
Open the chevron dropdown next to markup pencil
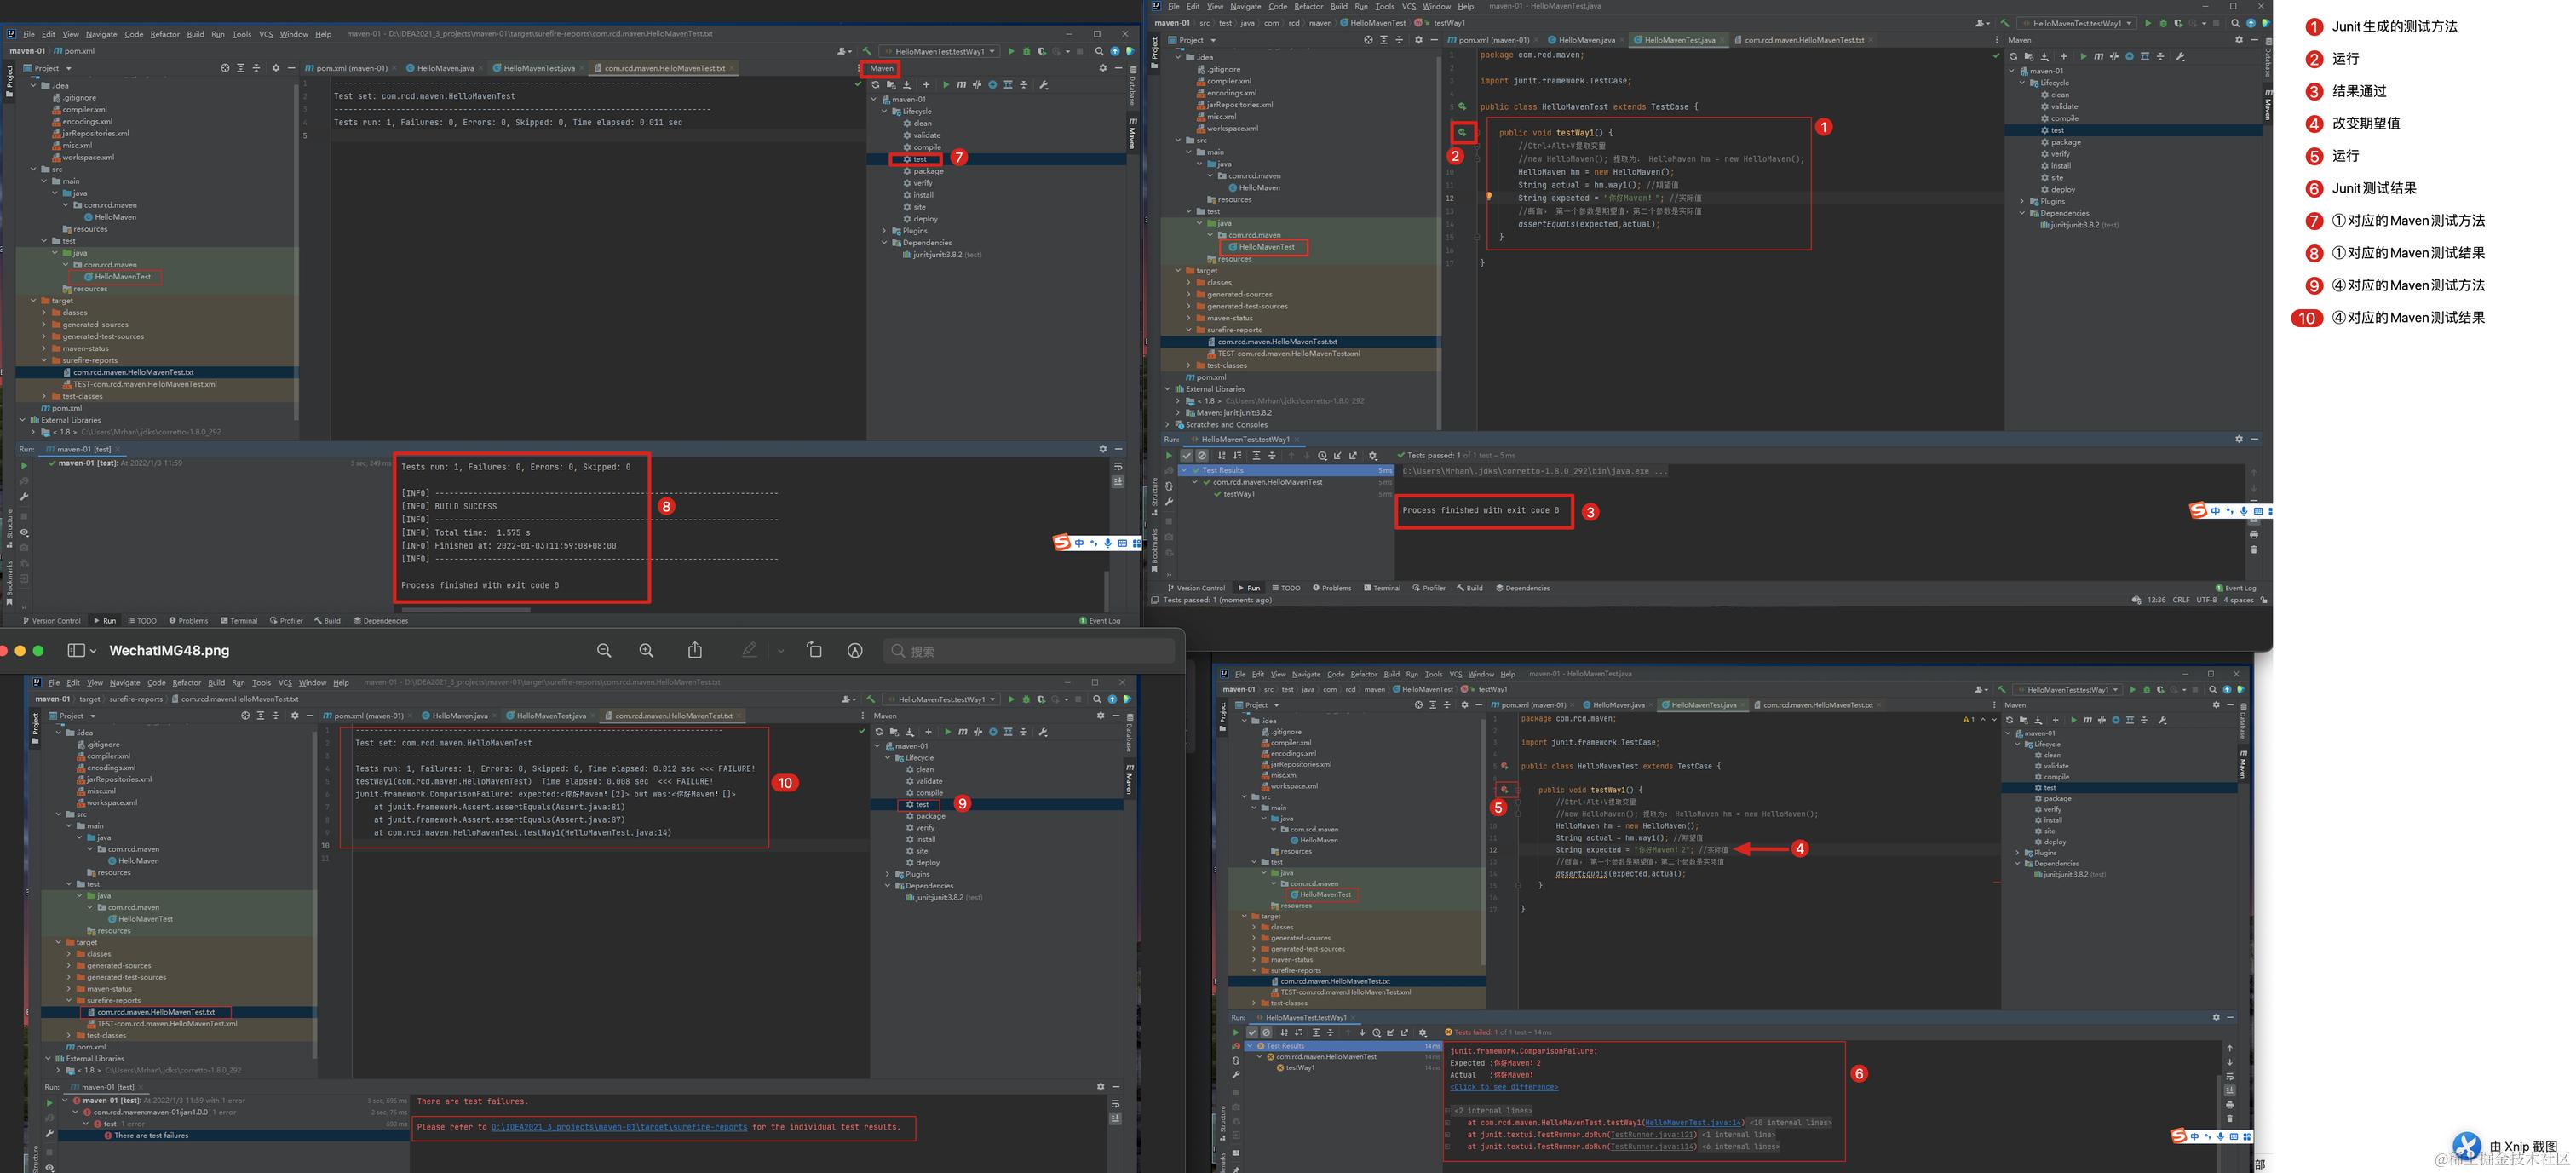click(x=781, y=651)
